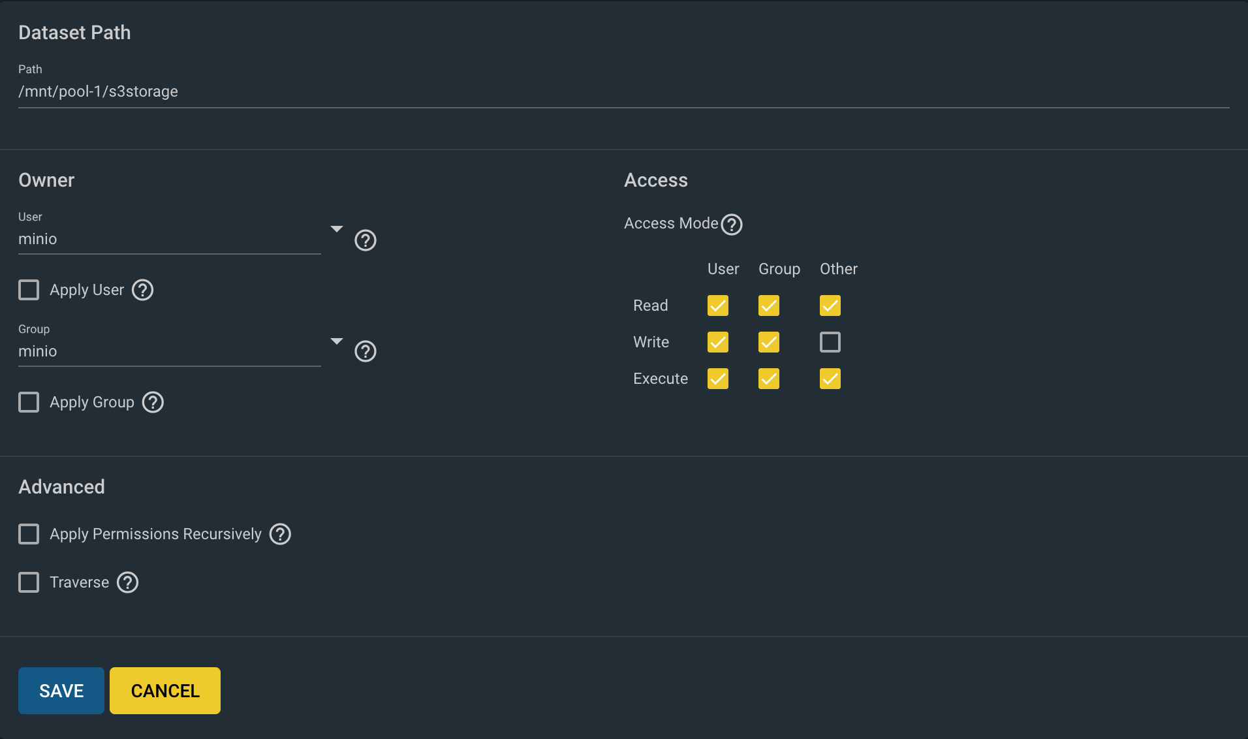Show help icon next to Traverse
Viewport: 1248px width, 739px height.
point(127,582)
